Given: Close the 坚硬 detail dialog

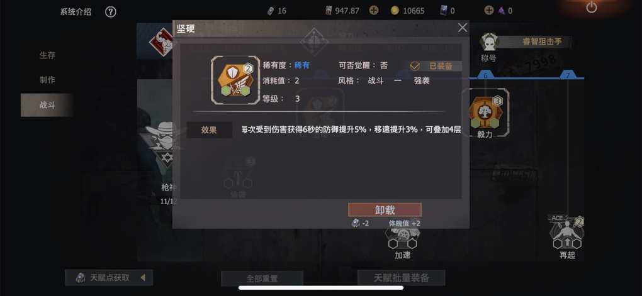Looking at the screenshot, I should click(462, 28).
